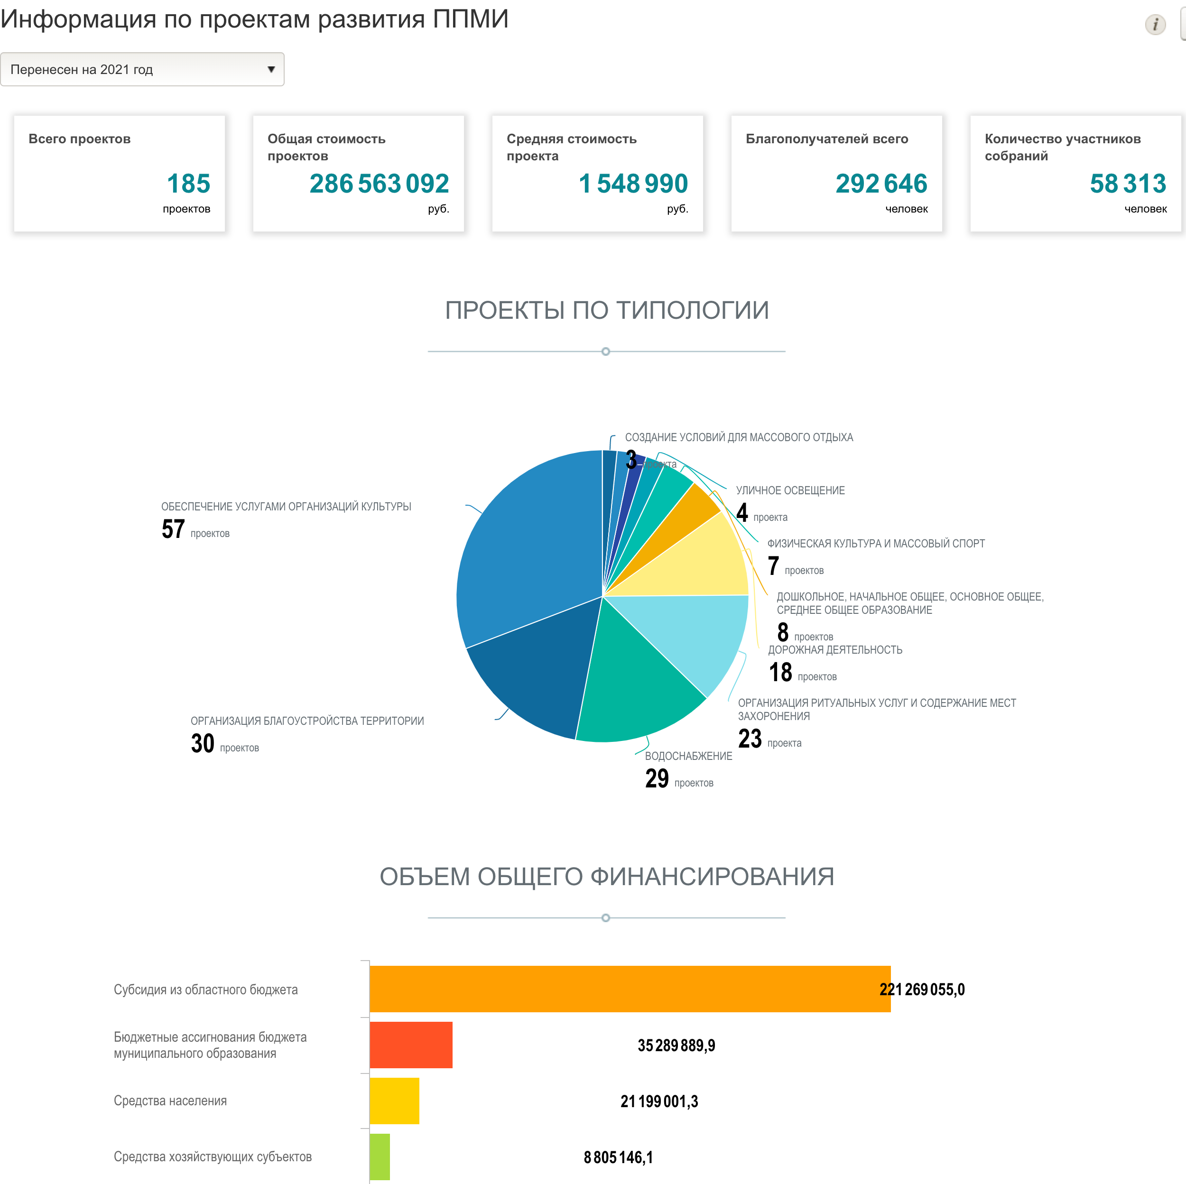Click the 'Субсидия из областного бюджета' label
Screen dimensions: 1186x1184
[205, 990]
